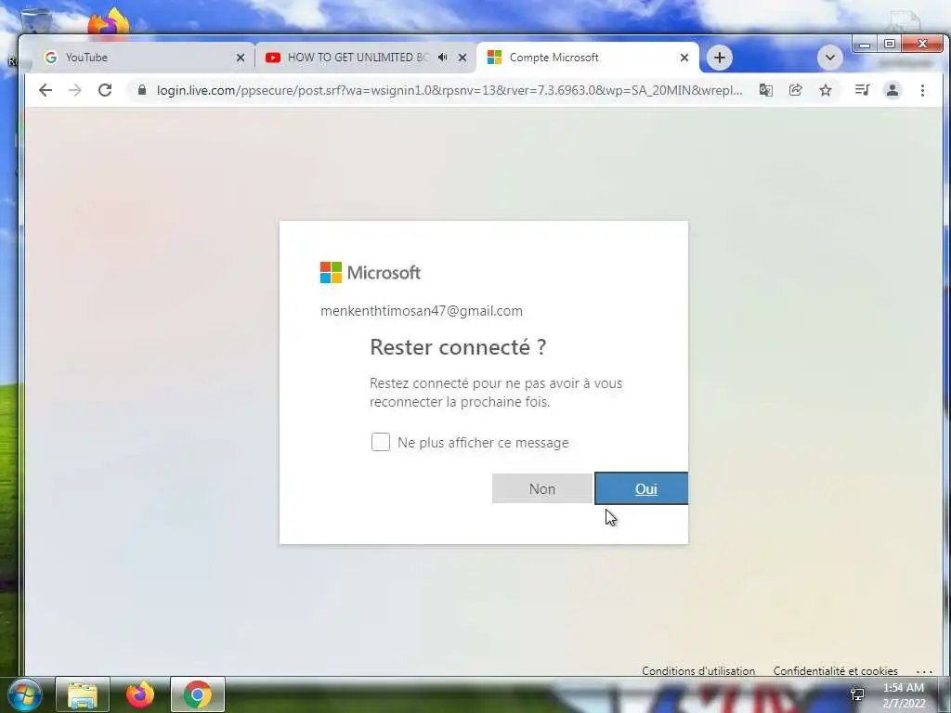Click the translate page icon

(x=766, y=90)
